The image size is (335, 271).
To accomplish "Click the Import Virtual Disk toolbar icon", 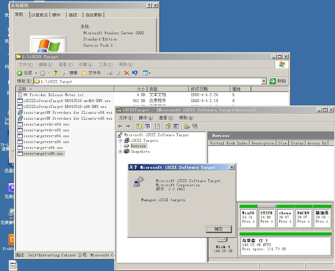I will [x=195, y=126].
